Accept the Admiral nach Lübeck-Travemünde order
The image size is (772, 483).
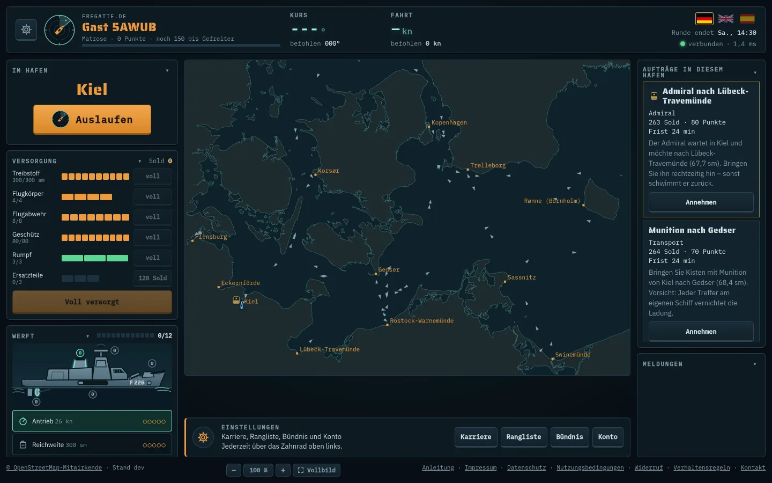point(701,202)
